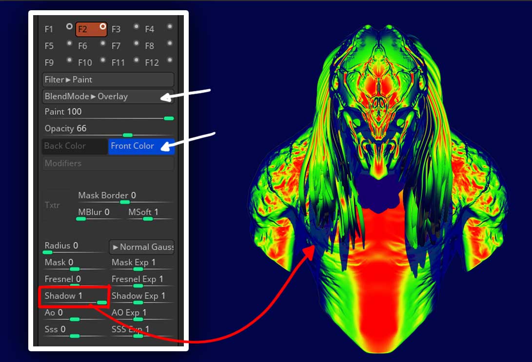532x362 pixels.
Task: Adjust the Opacity 66 slider
Action: pos(108,131)
